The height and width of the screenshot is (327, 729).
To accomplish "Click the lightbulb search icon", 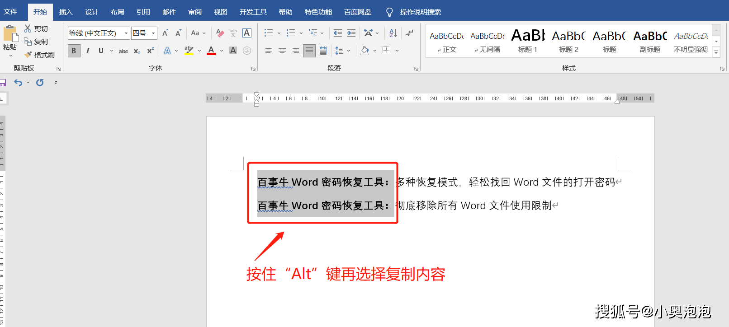I will (x=389, y=12).
